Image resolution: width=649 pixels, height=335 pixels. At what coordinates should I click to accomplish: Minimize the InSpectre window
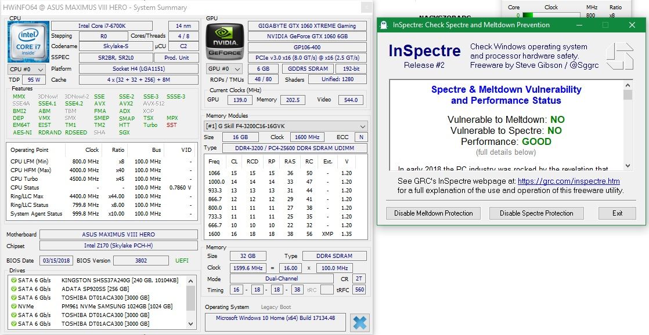click(x=579, y=25)
